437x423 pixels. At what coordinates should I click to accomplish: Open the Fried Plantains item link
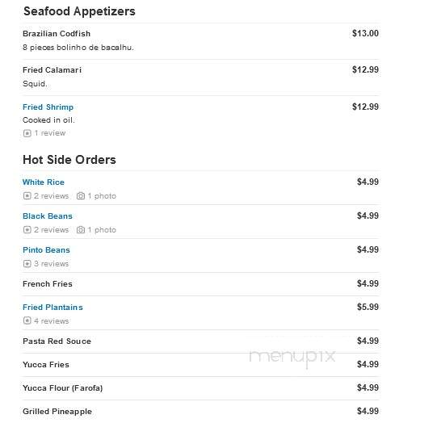pyautogui.click(x=53, y=307)
